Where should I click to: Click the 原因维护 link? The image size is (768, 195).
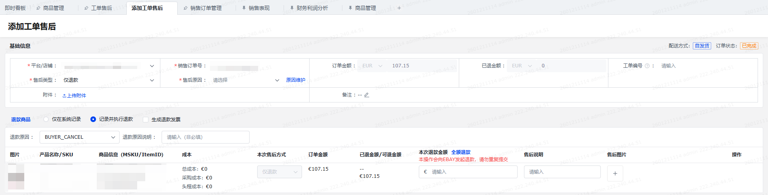pyautogui.click(x=296, y=80)
